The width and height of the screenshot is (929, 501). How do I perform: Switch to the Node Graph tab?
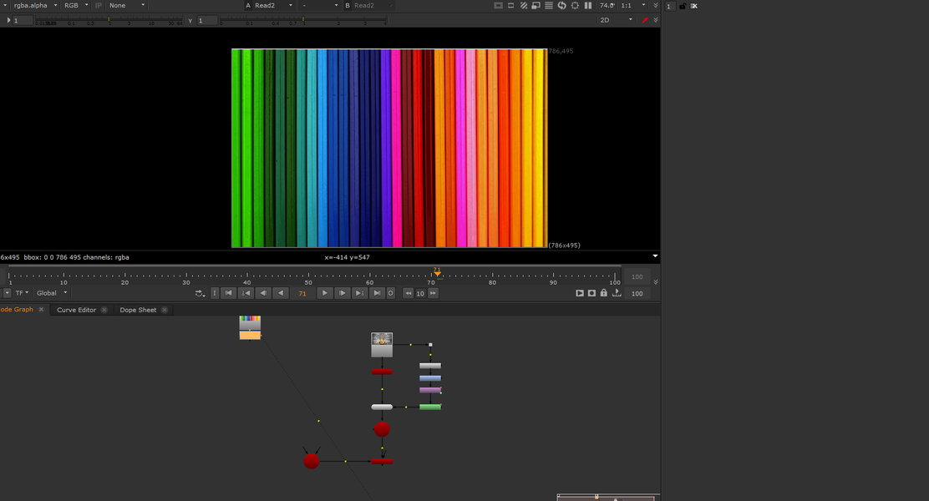[x=17, y=309]
